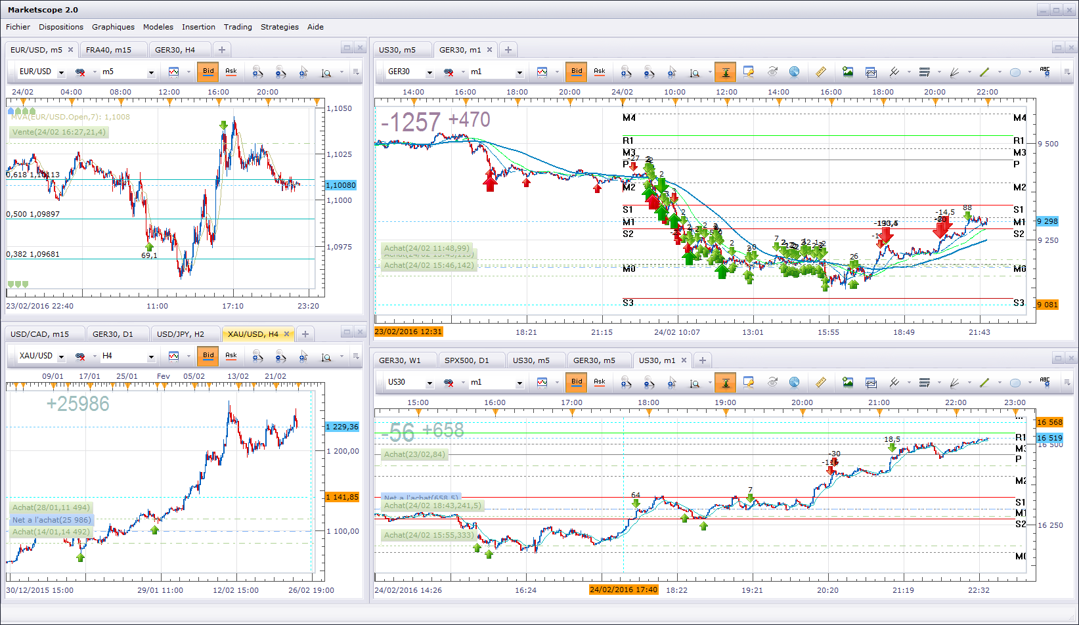
Task: Click zoom in icon in EUR/USD chart toolbar
Action: (257, 72)
